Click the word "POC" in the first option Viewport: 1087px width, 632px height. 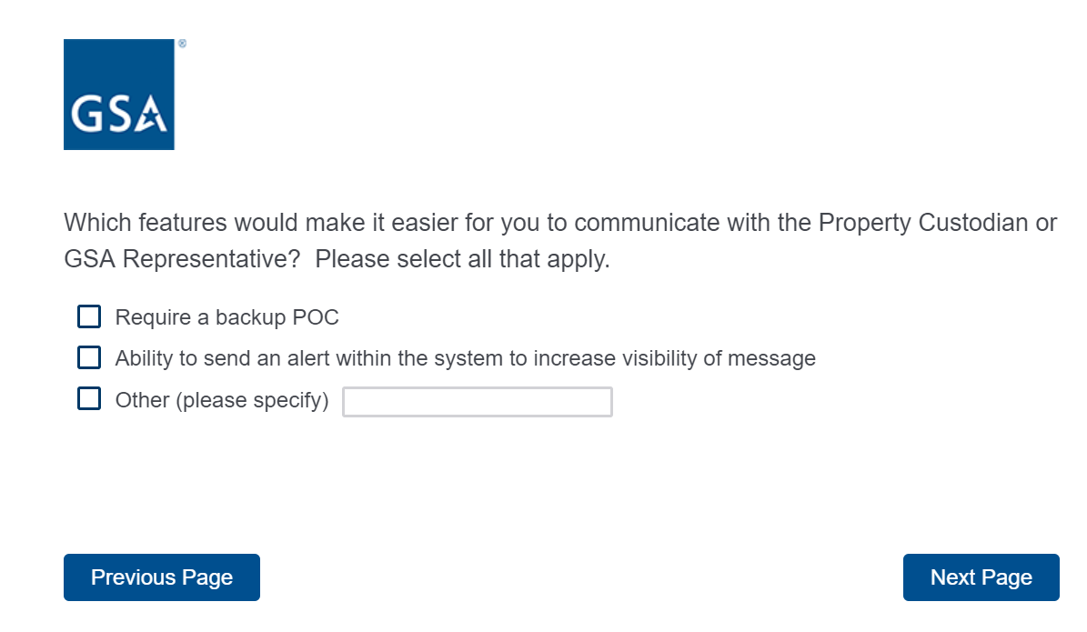tap(316, 317)
